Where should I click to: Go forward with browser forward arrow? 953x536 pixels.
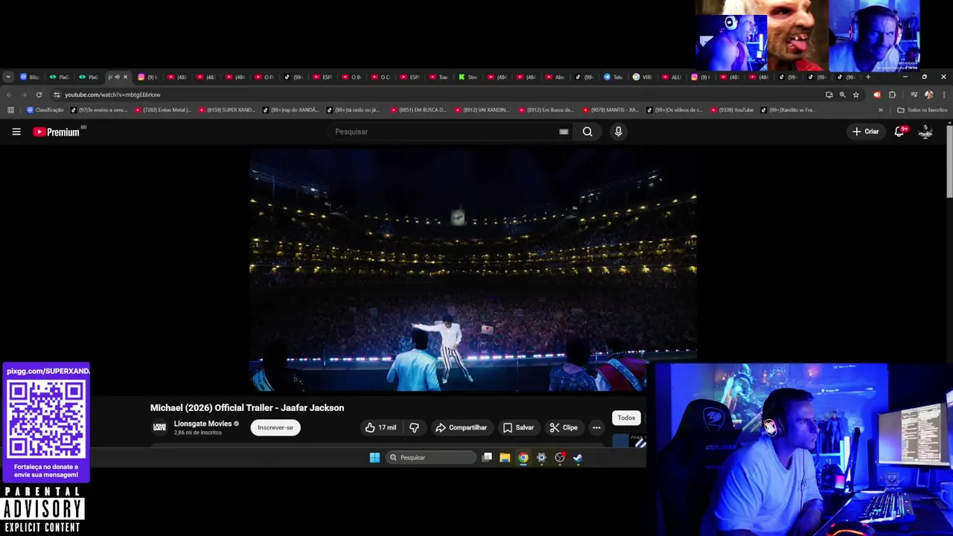24,95
